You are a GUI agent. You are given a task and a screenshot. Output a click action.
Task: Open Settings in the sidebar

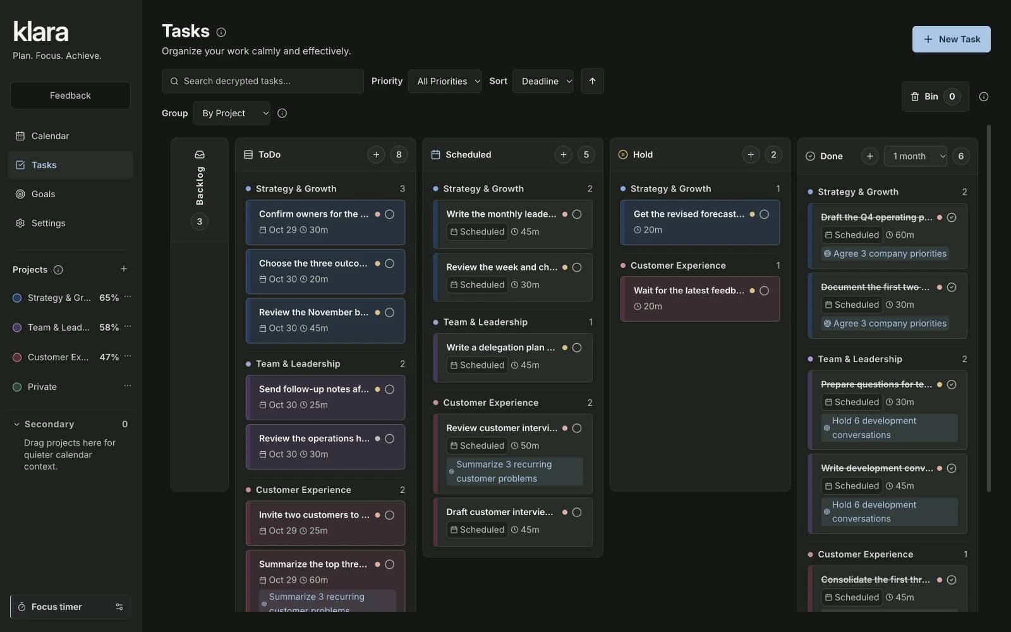pos(70,223)
